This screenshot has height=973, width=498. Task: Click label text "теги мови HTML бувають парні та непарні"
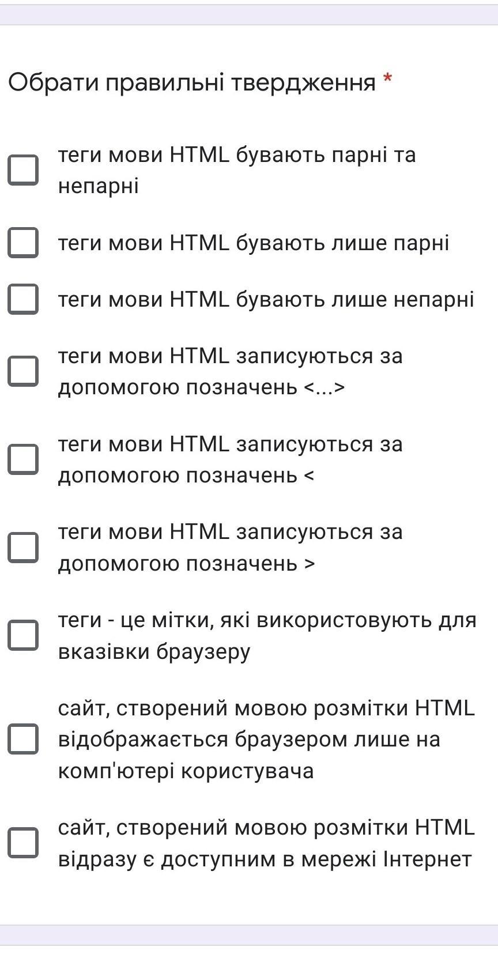236,170
